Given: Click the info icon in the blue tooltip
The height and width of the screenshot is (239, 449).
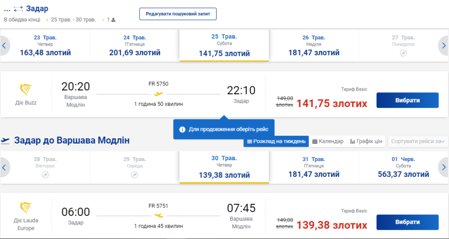Looking at the screenshot, I should [x=182, y=130].
